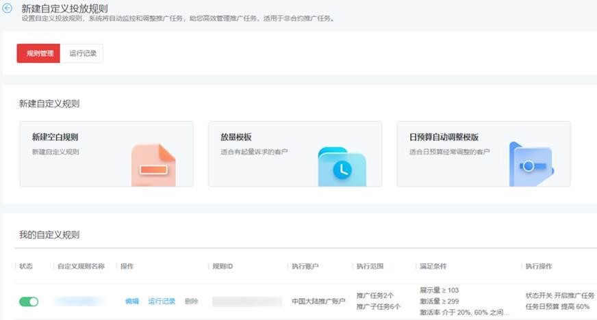Click 删除 to remove the rule

tap(192, 302)
